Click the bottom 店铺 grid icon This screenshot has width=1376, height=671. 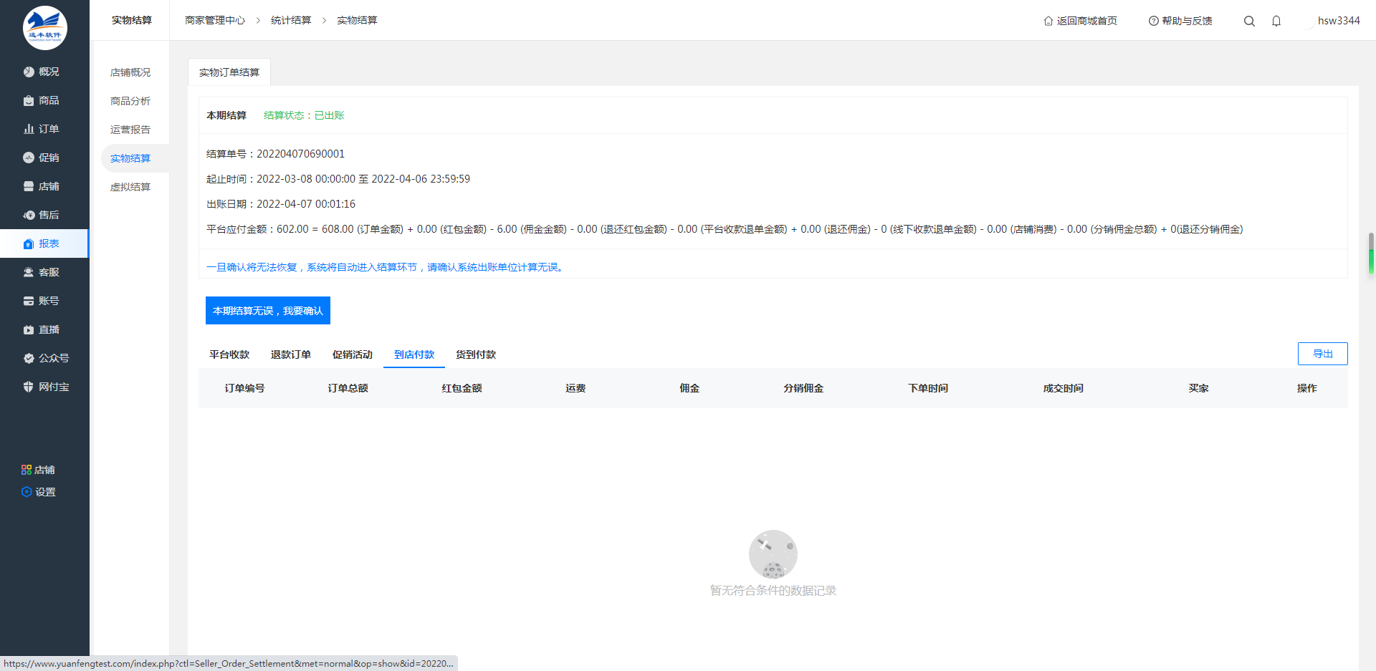coord(27,470)
